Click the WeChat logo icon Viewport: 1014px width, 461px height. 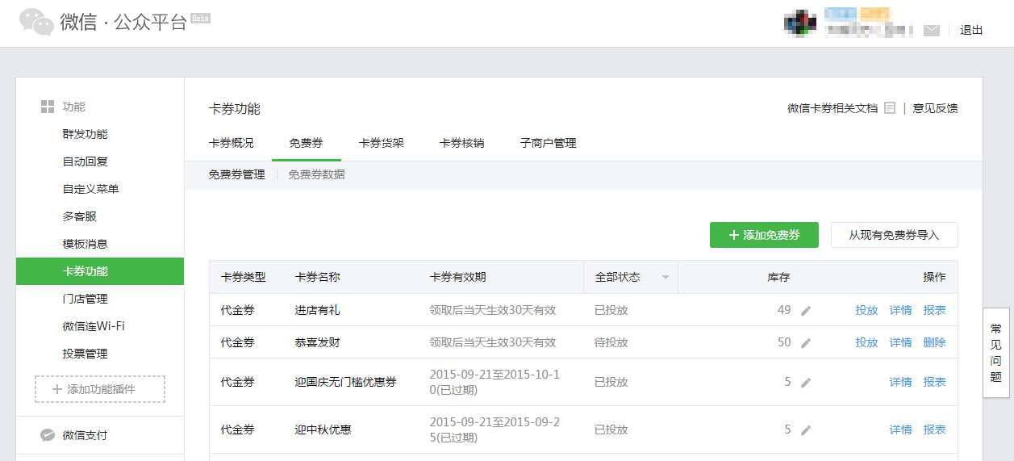(x=37, y=22)
